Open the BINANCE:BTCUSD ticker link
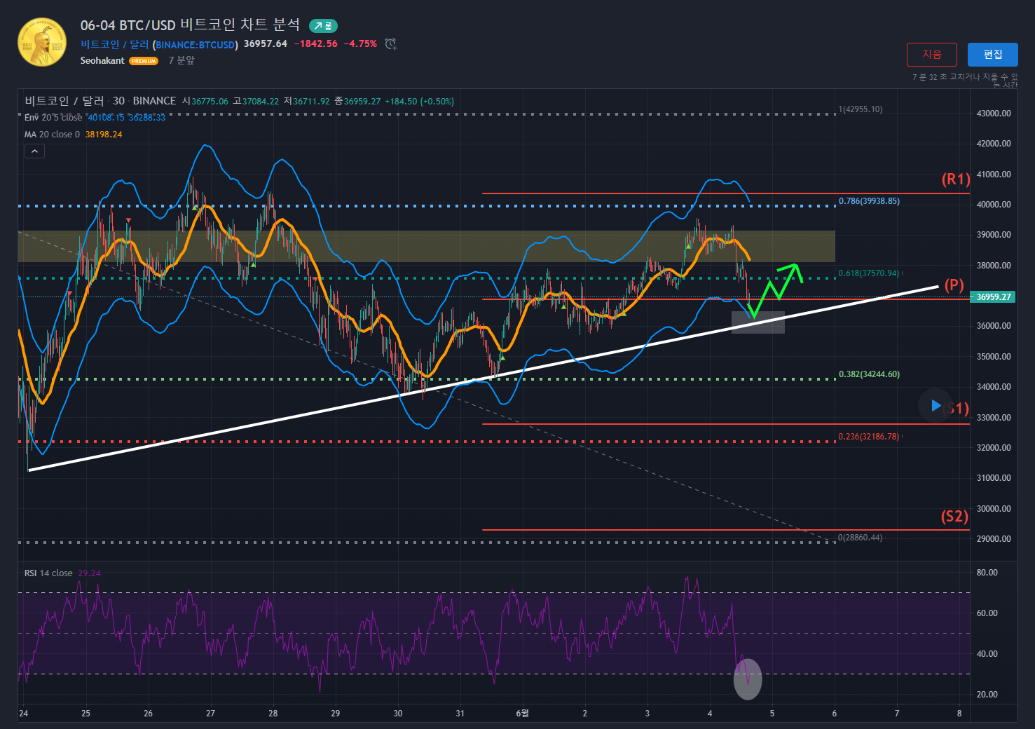Image resolution: width=1035 pixels, height=729 pixels. (x=196, y=45)
